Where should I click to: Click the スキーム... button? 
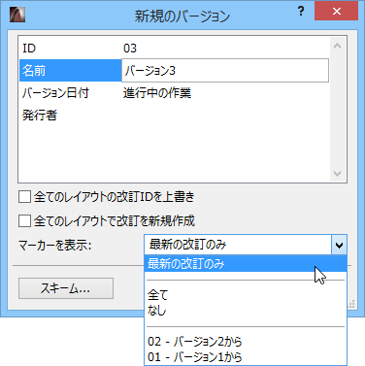[66, 288]
